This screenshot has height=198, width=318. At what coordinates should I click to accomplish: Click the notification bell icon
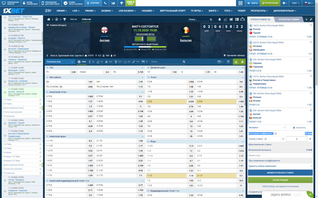(x=219, y=19)
